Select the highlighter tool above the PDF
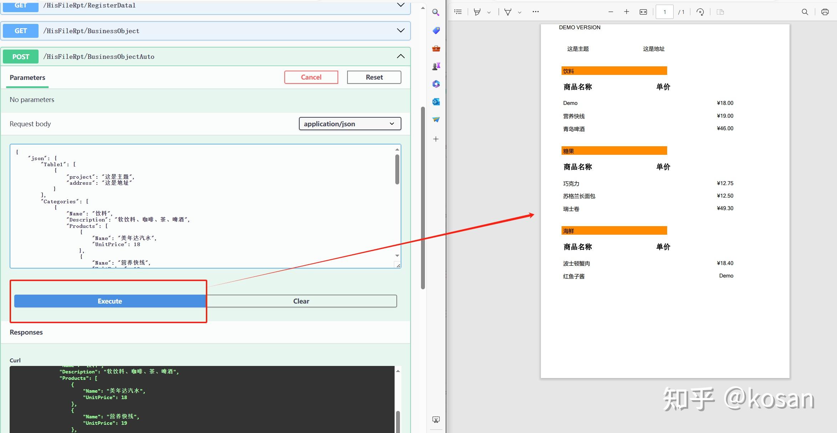 [x=507, y=11]
